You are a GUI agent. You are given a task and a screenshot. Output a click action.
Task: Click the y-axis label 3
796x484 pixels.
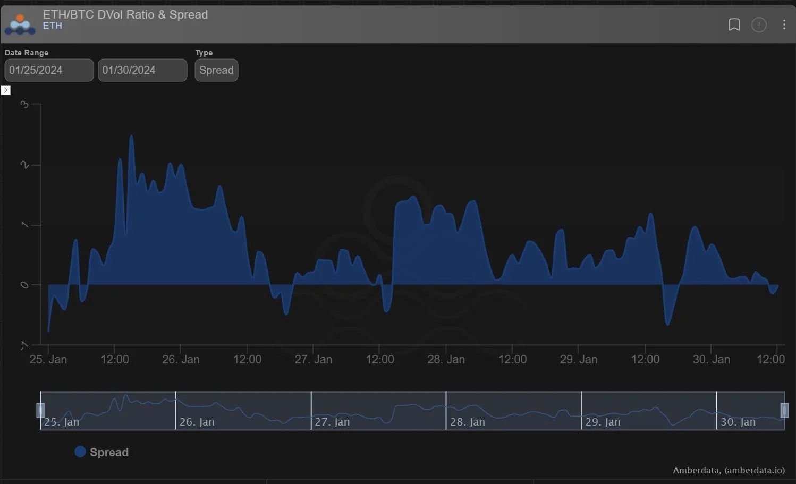24,104
